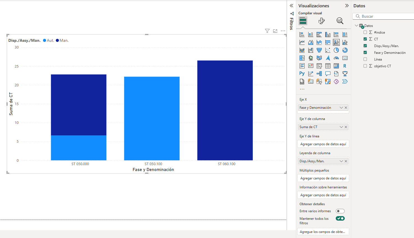
Task: Select the scatter chart visual
Action: point(328,50)
